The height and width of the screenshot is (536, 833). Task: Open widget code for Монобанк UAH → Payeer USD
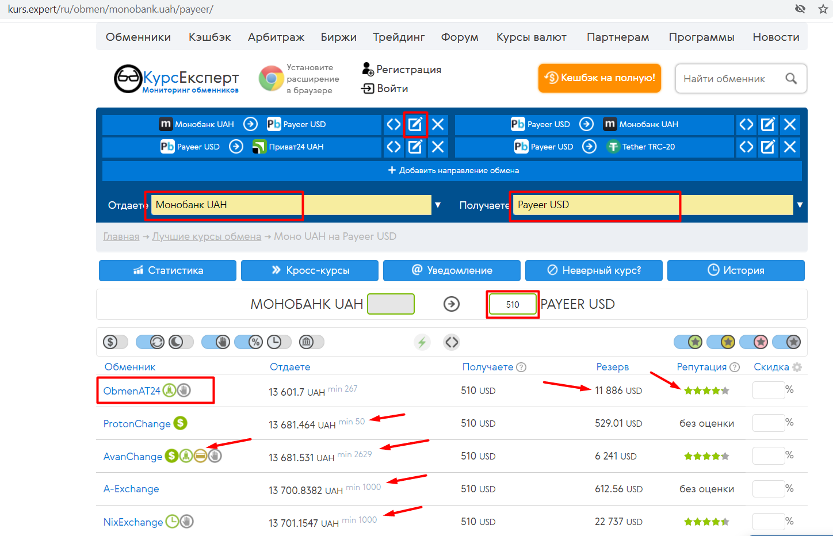393,124
